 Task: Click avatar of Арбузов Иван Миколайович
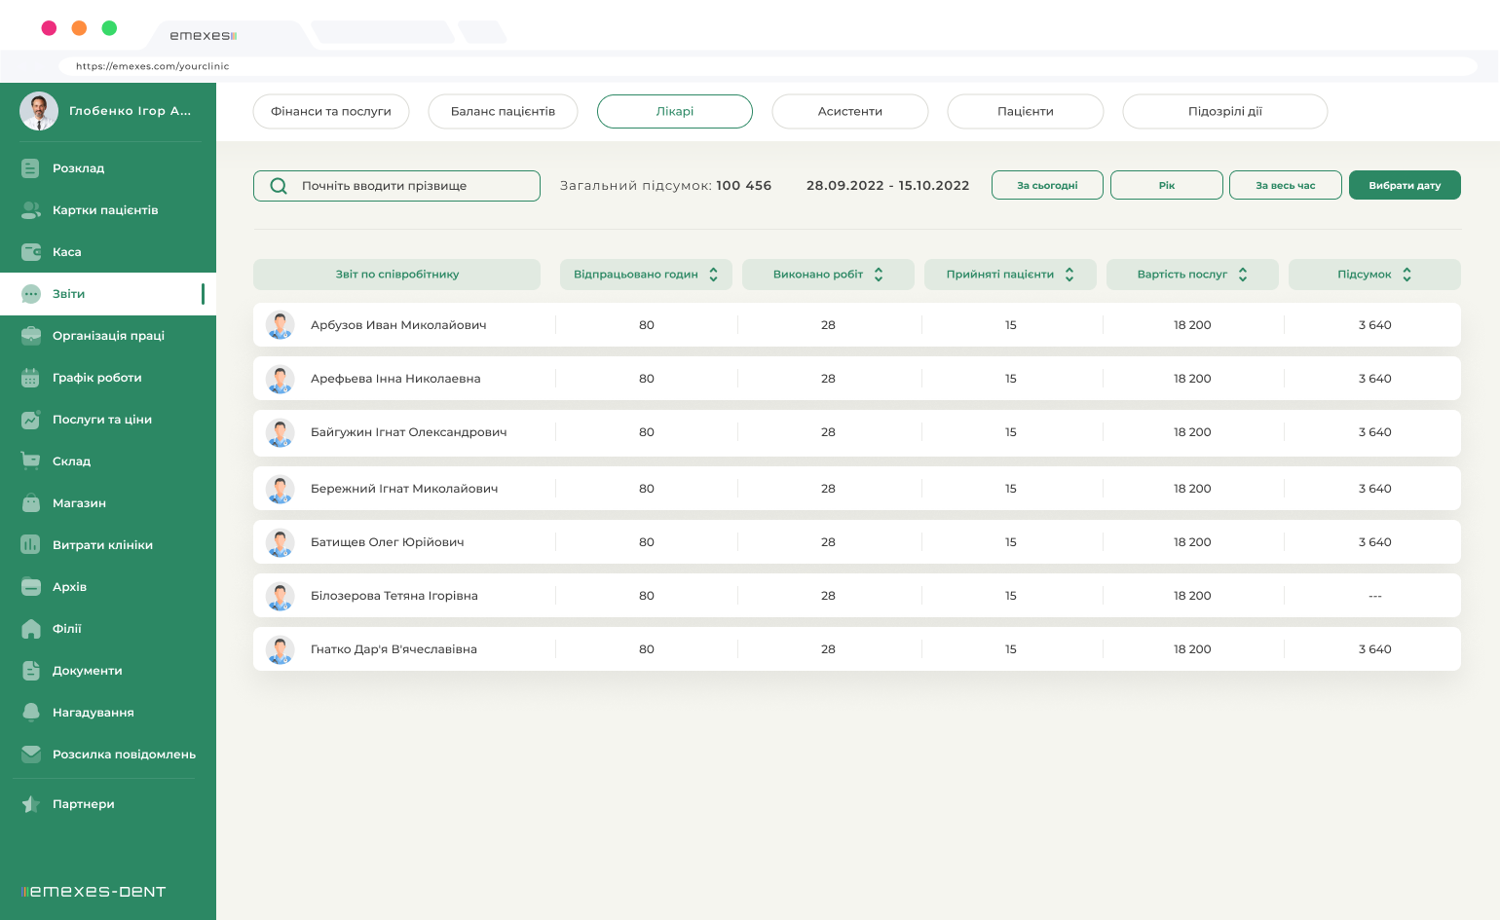tap(280, 325)
